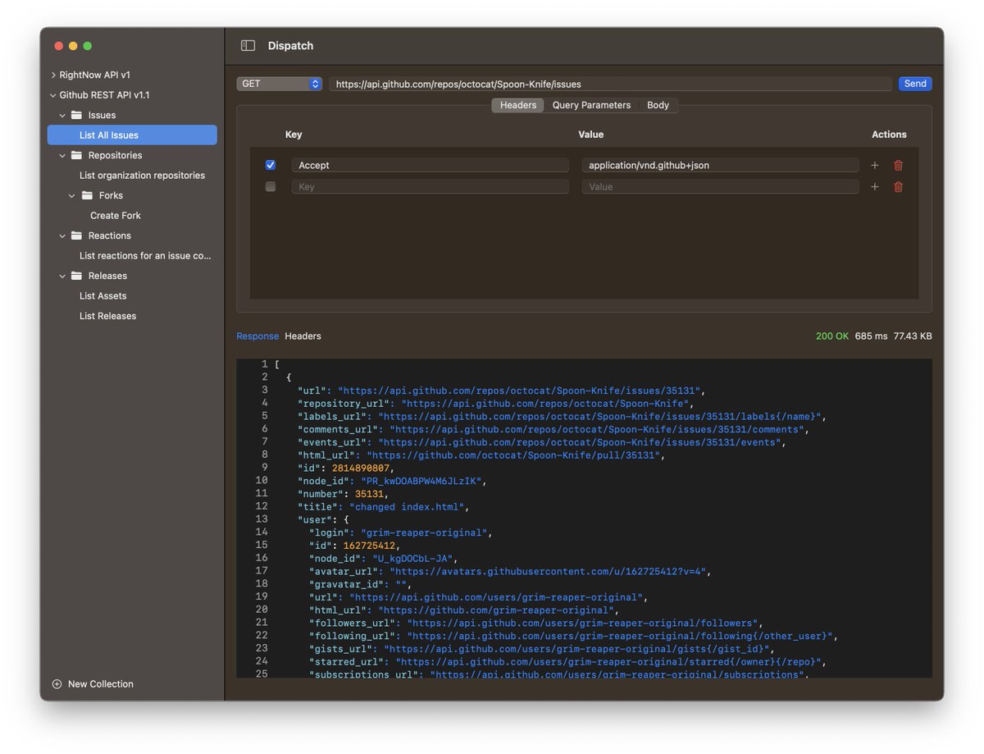984x754 pixels.
Task: Open the Body tab
Action: click(x=658, y=105)
